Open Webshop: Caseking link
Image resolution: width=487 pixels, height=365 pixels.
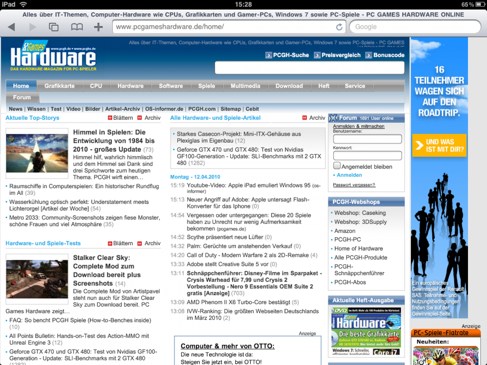coord(360,213)
